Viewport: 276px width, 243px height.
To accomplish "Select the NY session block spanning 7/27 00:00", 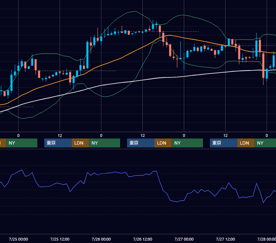I will coord(187,143).
